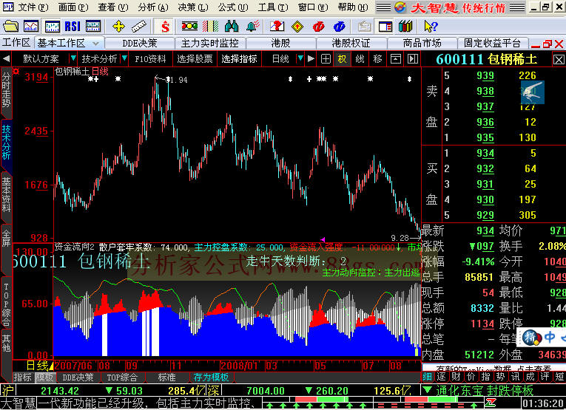This screenshot has height=410, width=566.
Task: Click the 存为模板 button
Action: (211, 377)
